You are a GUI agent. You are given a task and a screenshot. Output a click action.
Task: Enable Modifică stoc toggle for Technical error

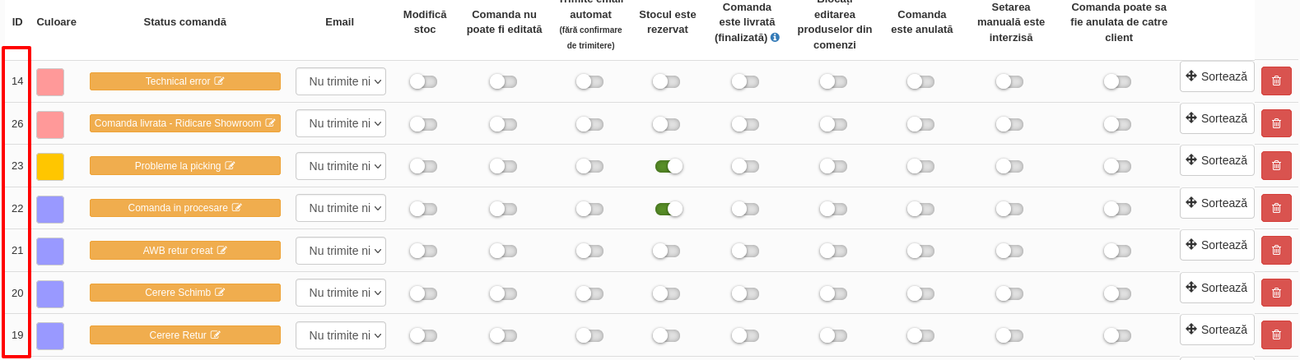point(423,81)
